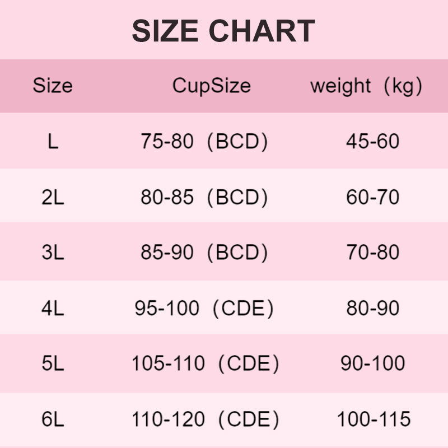Image resolution: width=448 pixels, height=448 pixels.
Task: Click the 3L size label
Action: point(53,252)
